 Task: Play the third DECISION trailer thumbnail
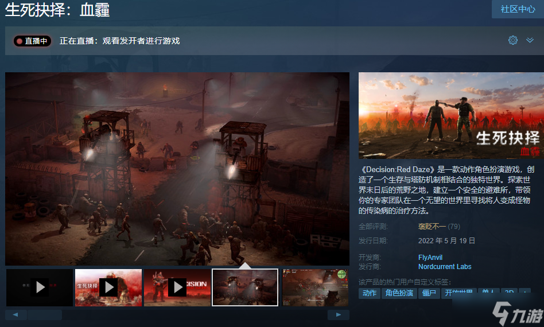click(x=177, y=287)
